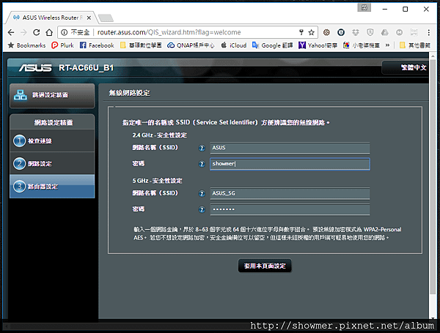440x333 pixels.
Task: Open the Google Translate bookmark
Action: tap(272, 45)
